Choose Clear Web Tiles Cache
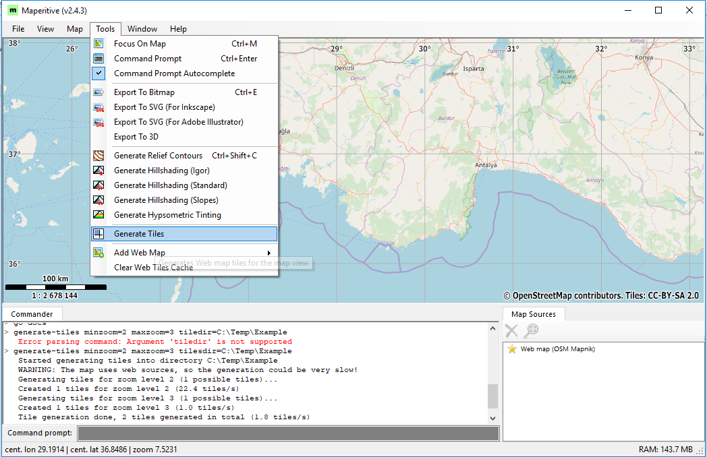The height and width of the screenshot is (457, 707). point(153,268)
